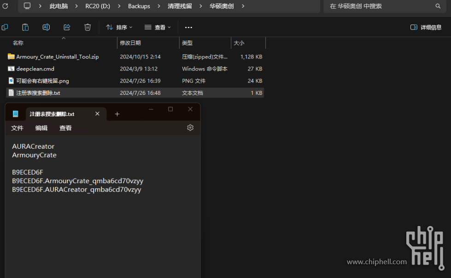Click the AURACreator line in Notepad

33,146
